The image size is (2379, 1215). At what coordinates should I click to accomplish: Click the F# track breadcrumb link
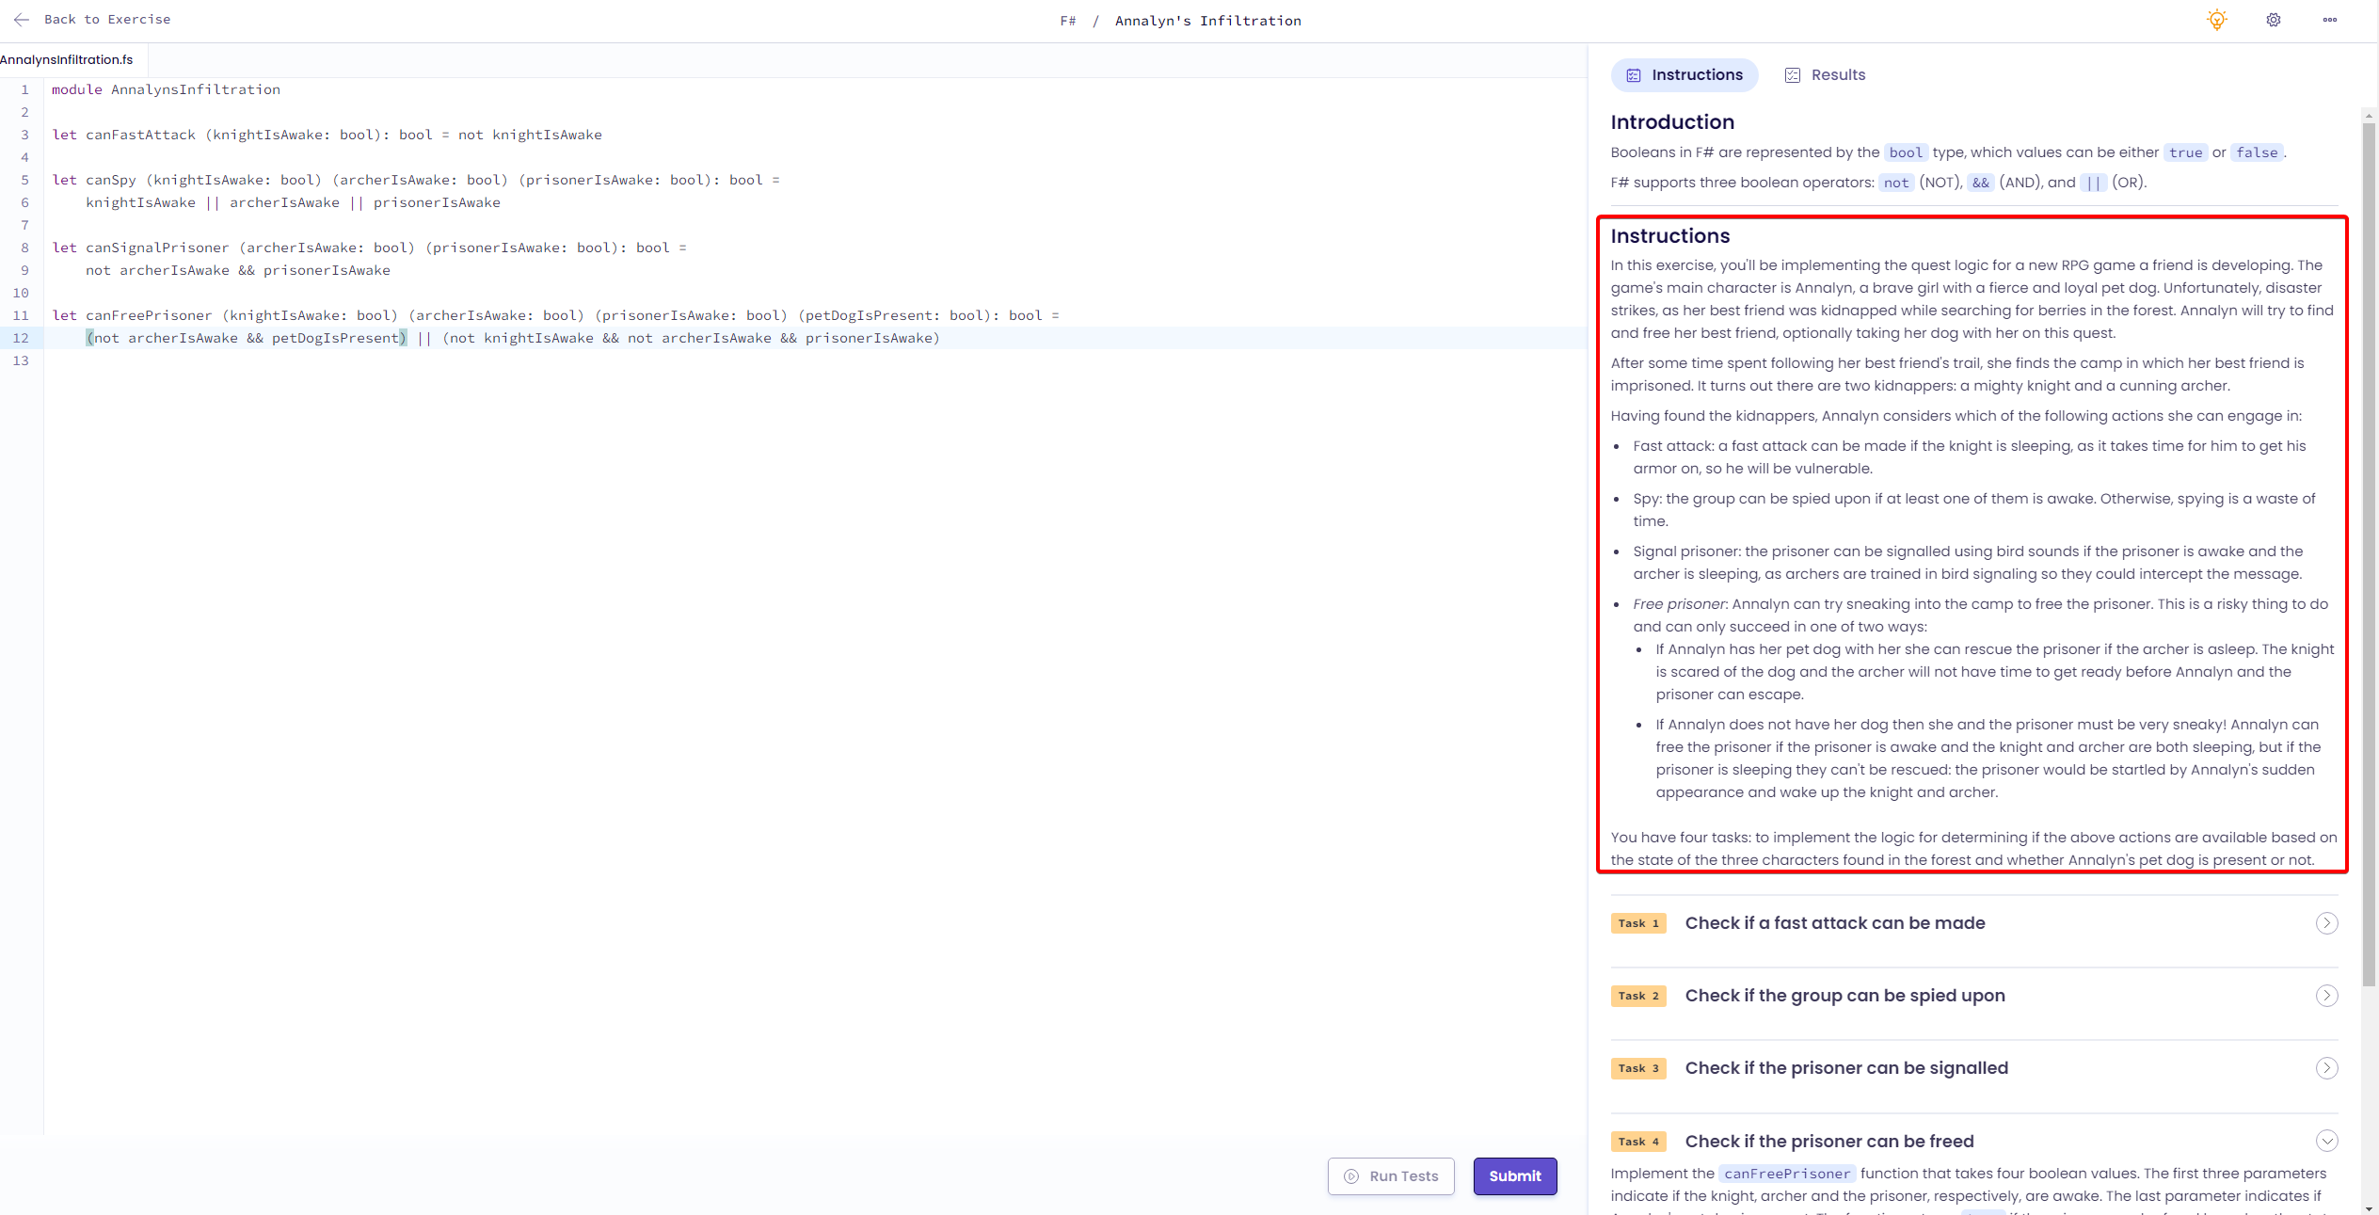pyautogui.click(x=1067, y=21)
